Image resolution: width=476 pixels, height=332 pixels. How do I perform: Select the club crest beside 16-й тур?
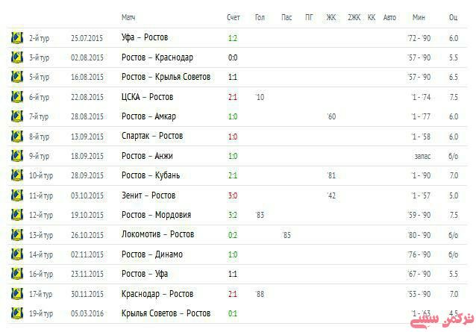click(17, 274)
